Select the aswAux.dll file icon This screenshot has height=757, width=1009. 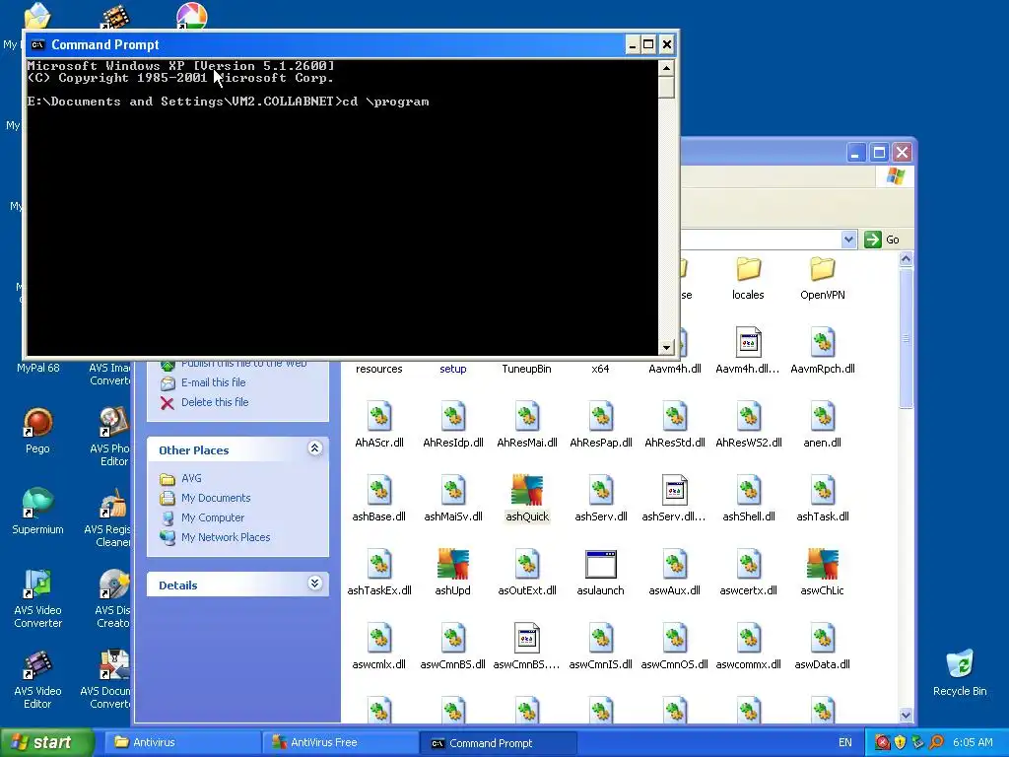[674, 565]
